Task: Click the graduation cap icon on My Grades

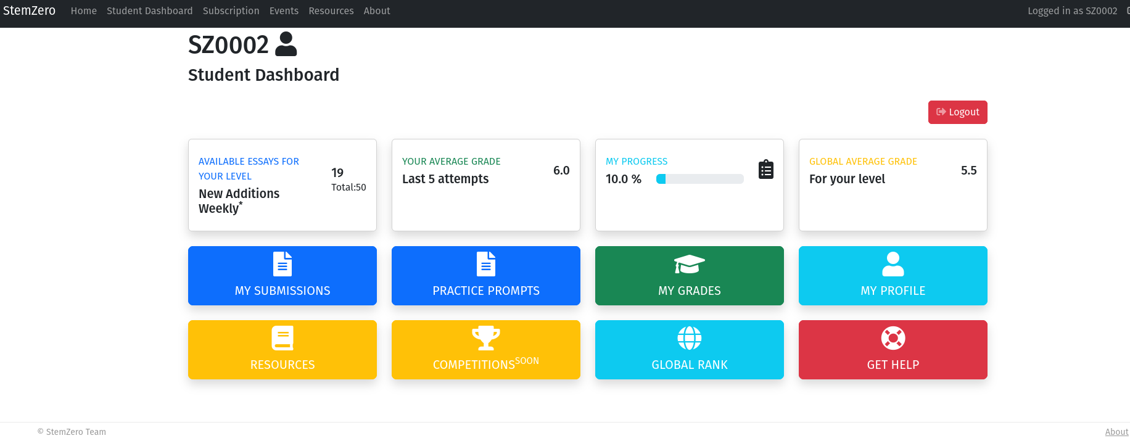Action: 690,264
